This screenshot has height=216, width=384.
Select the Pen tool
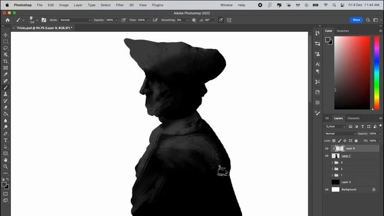5,134
